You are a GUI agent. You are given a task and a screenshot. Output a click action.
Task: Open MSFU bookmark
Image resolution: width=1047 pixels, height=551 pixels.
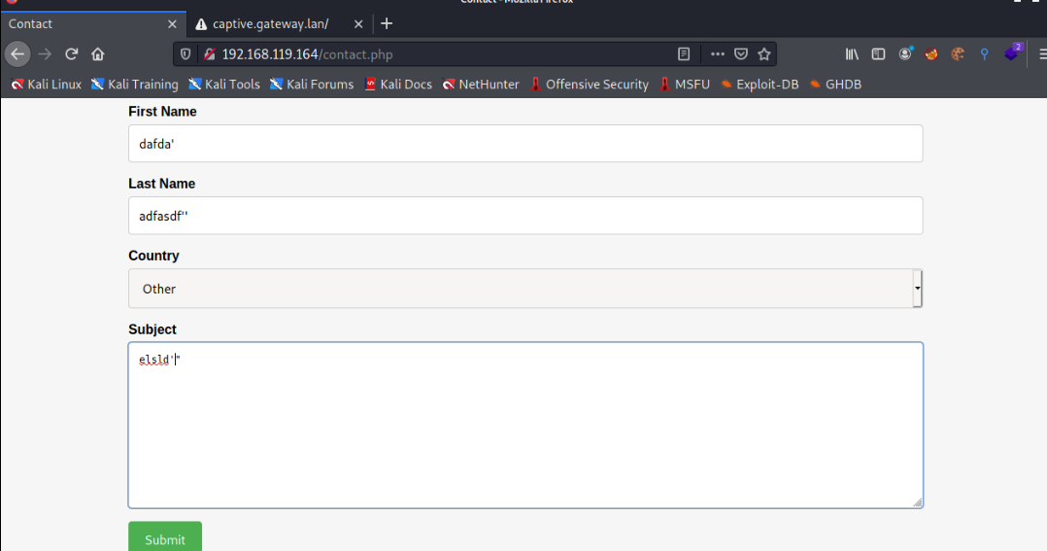click(685, 85)
